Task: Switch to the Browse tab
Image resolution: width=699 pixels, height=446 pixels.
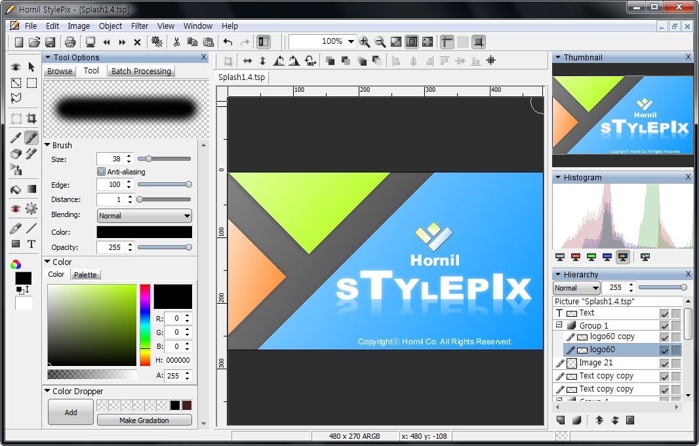Action: click(60, 71)
